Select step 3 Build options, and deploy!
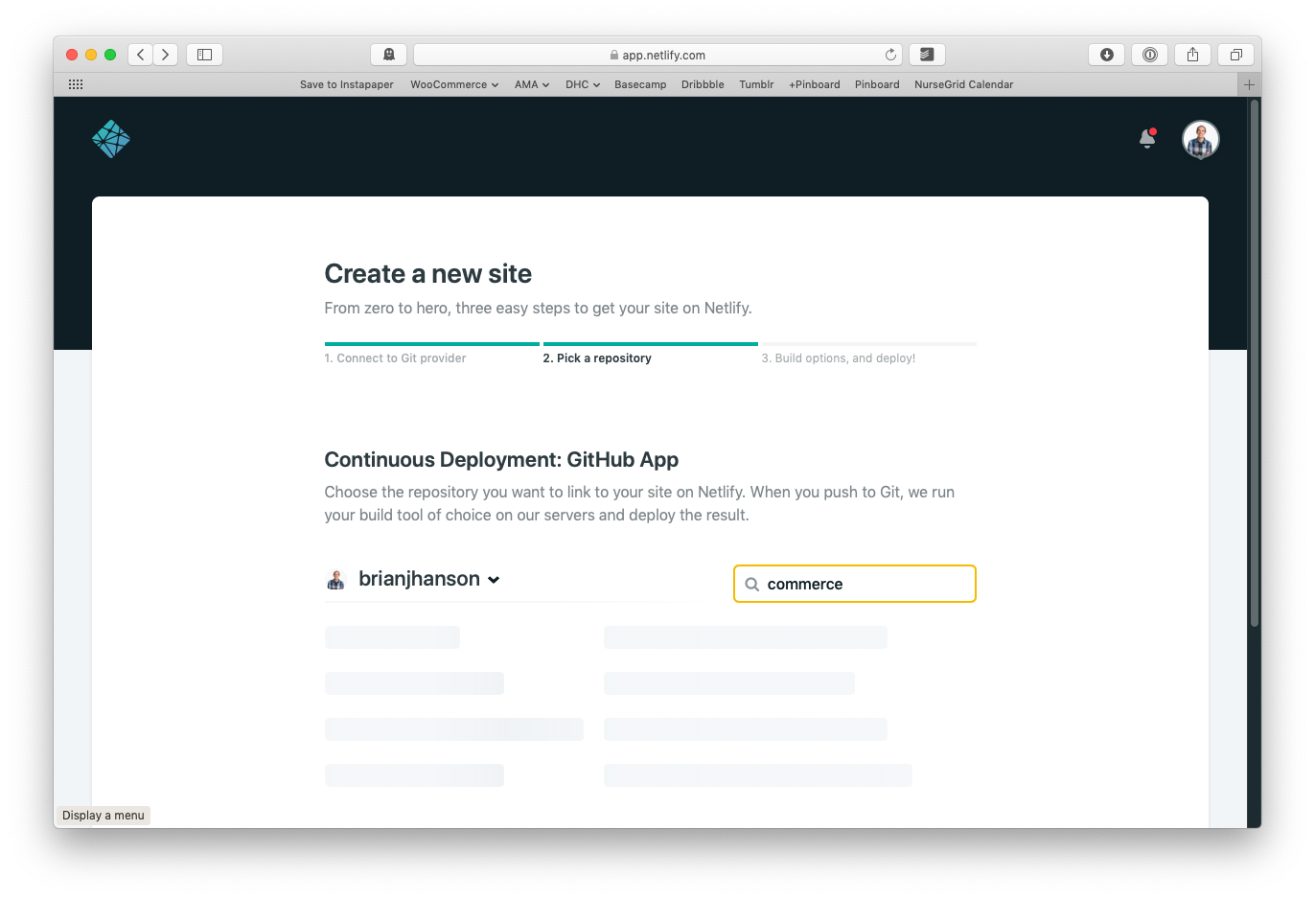The width and height of the screenshot is (1315, 899). [x=839, y=358]
